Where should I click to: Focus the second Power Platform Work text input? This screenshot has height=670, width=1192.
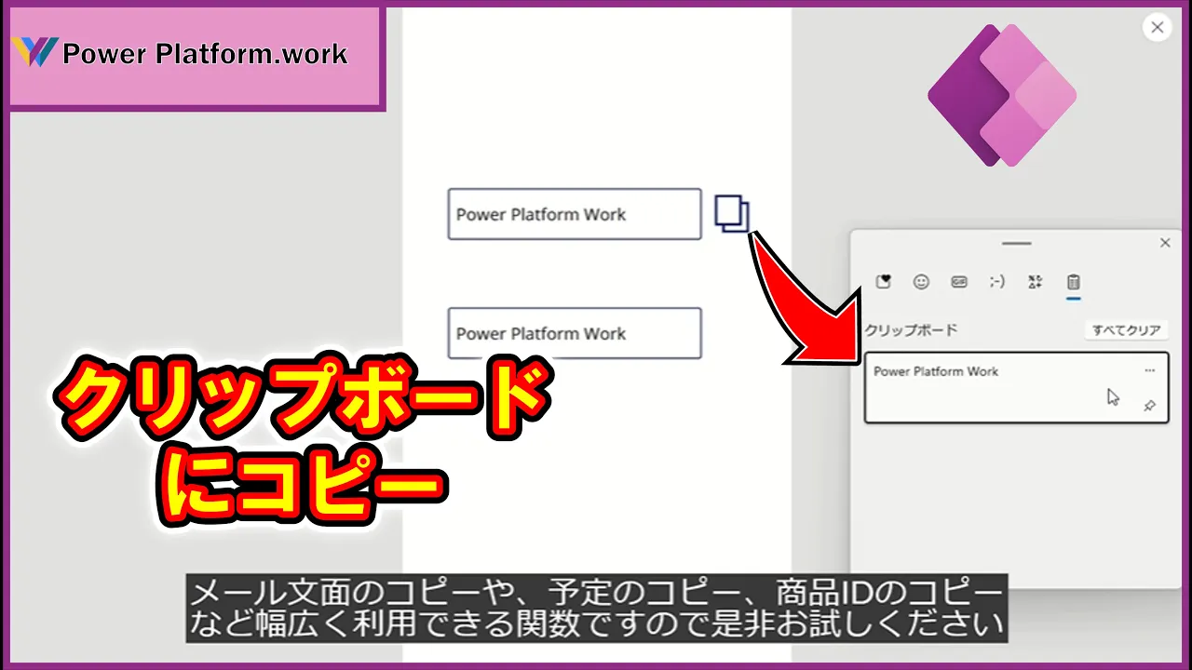575,333
